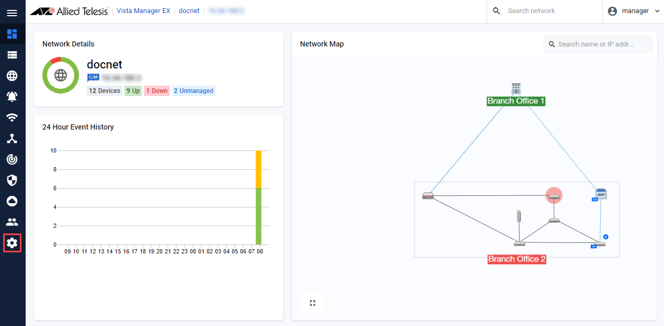Open the Dashboard grid icon in sidebar
The height and width of the screenshot is (326, 664).
point(12,34)
